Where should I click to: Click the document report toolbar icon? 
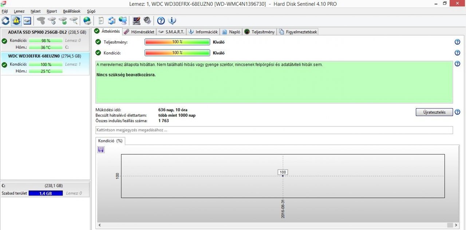[x=101, y=21]
